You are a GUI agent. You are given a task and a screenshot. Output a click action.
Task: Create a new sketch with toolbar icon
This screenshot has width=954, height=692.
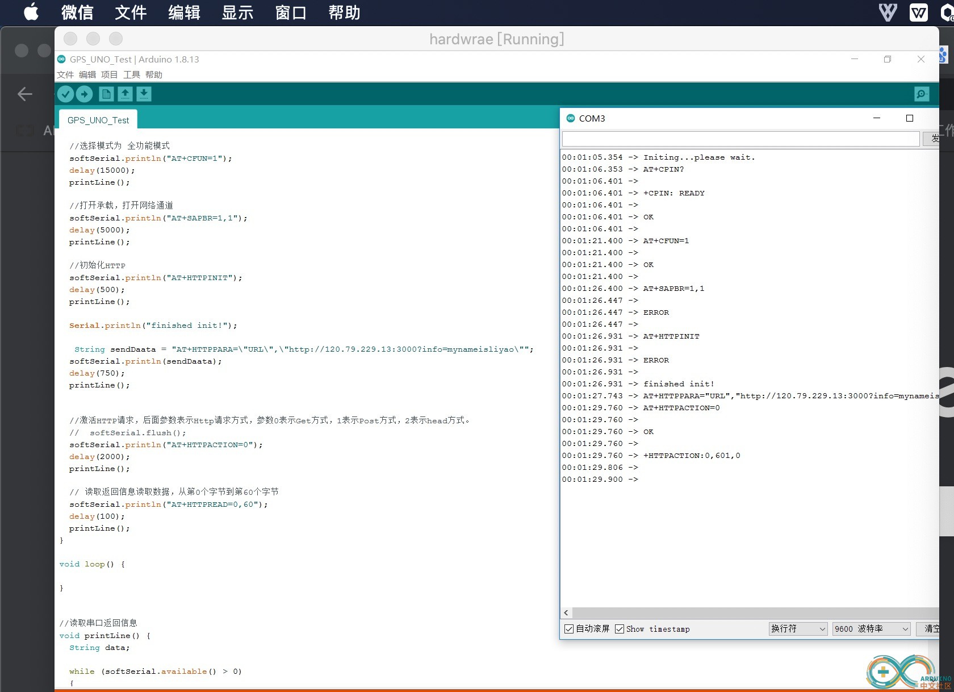[106, 94]
